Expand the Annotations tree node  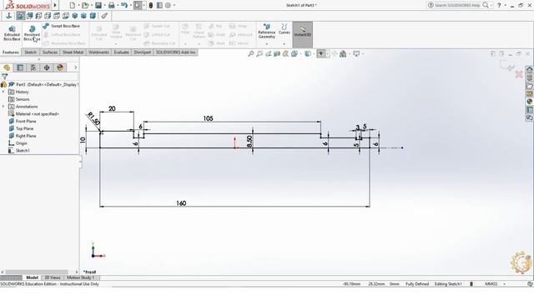(x=3, y=107)
